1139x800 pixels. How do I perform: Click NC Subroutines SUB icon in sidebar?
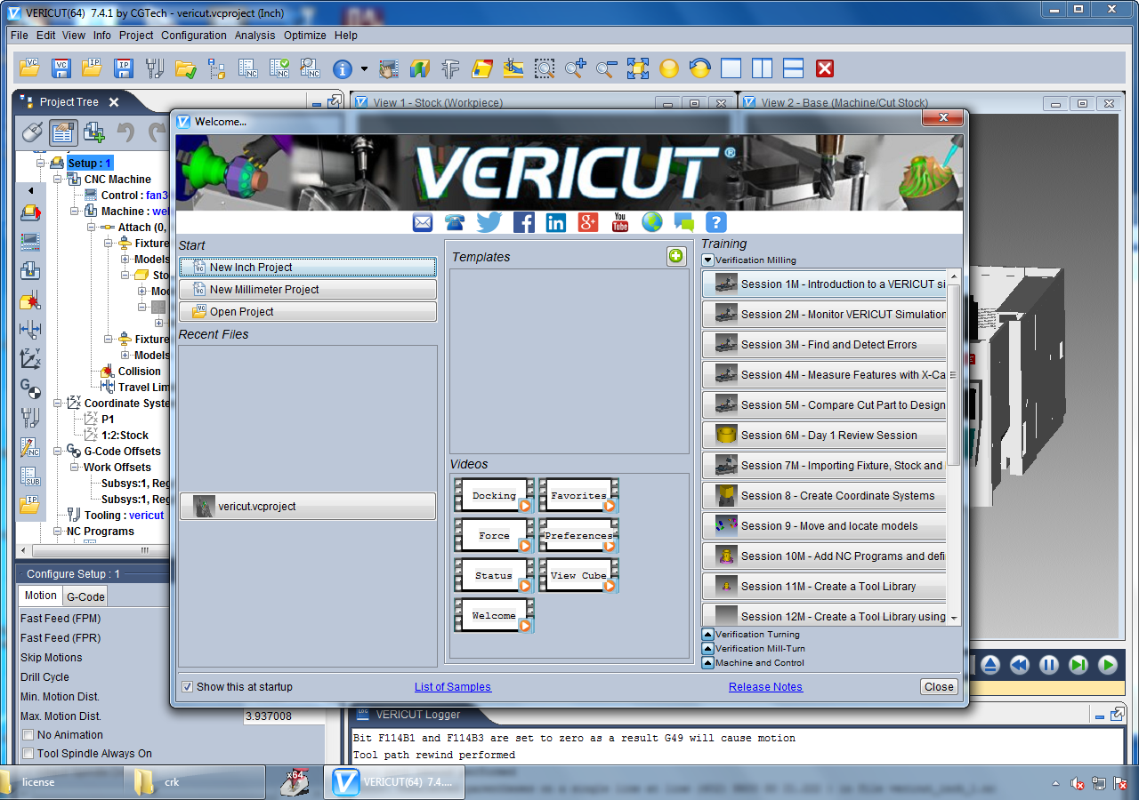(30, 476)
